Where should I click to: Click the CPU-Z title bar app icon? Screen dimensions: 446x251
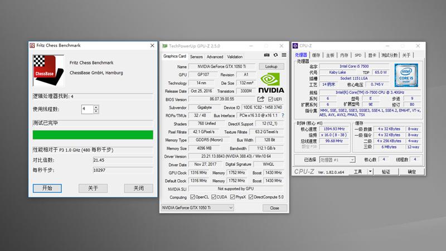(295, 46)
